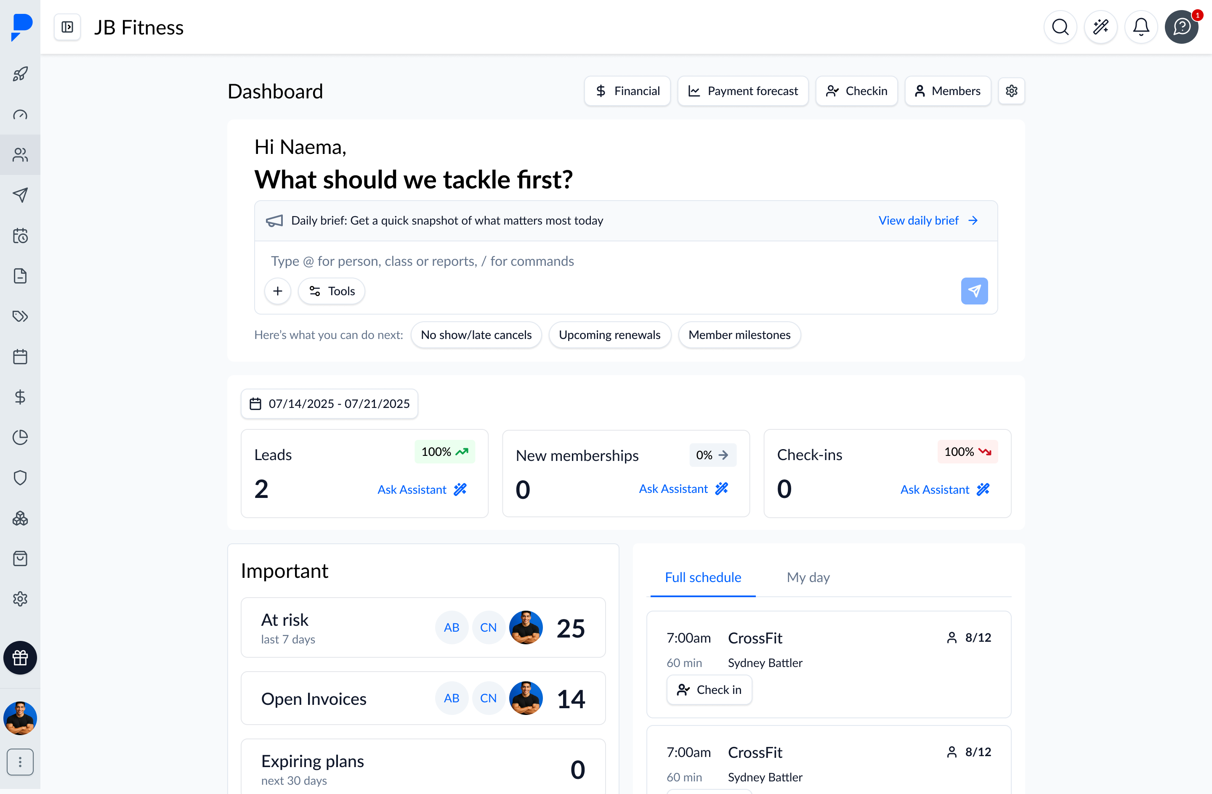The height and width of the screenshot is (794, 1212).
Task: Switch to the Payment forecast view
Action: [x=743, y=91]
